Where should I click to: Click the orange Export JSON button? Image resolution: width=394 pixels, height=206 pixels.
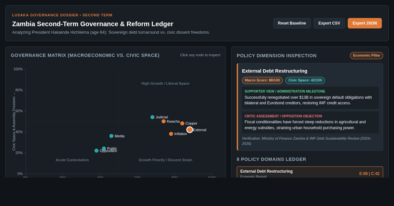click(365, 23)
